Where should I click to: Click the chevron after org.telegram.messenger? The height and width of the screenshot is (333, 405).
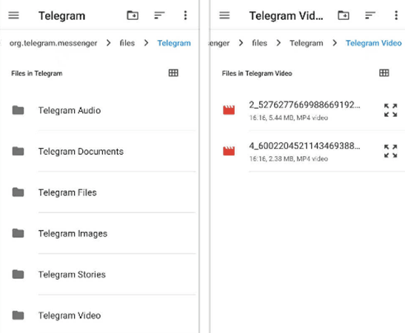[x=109, y=43]
